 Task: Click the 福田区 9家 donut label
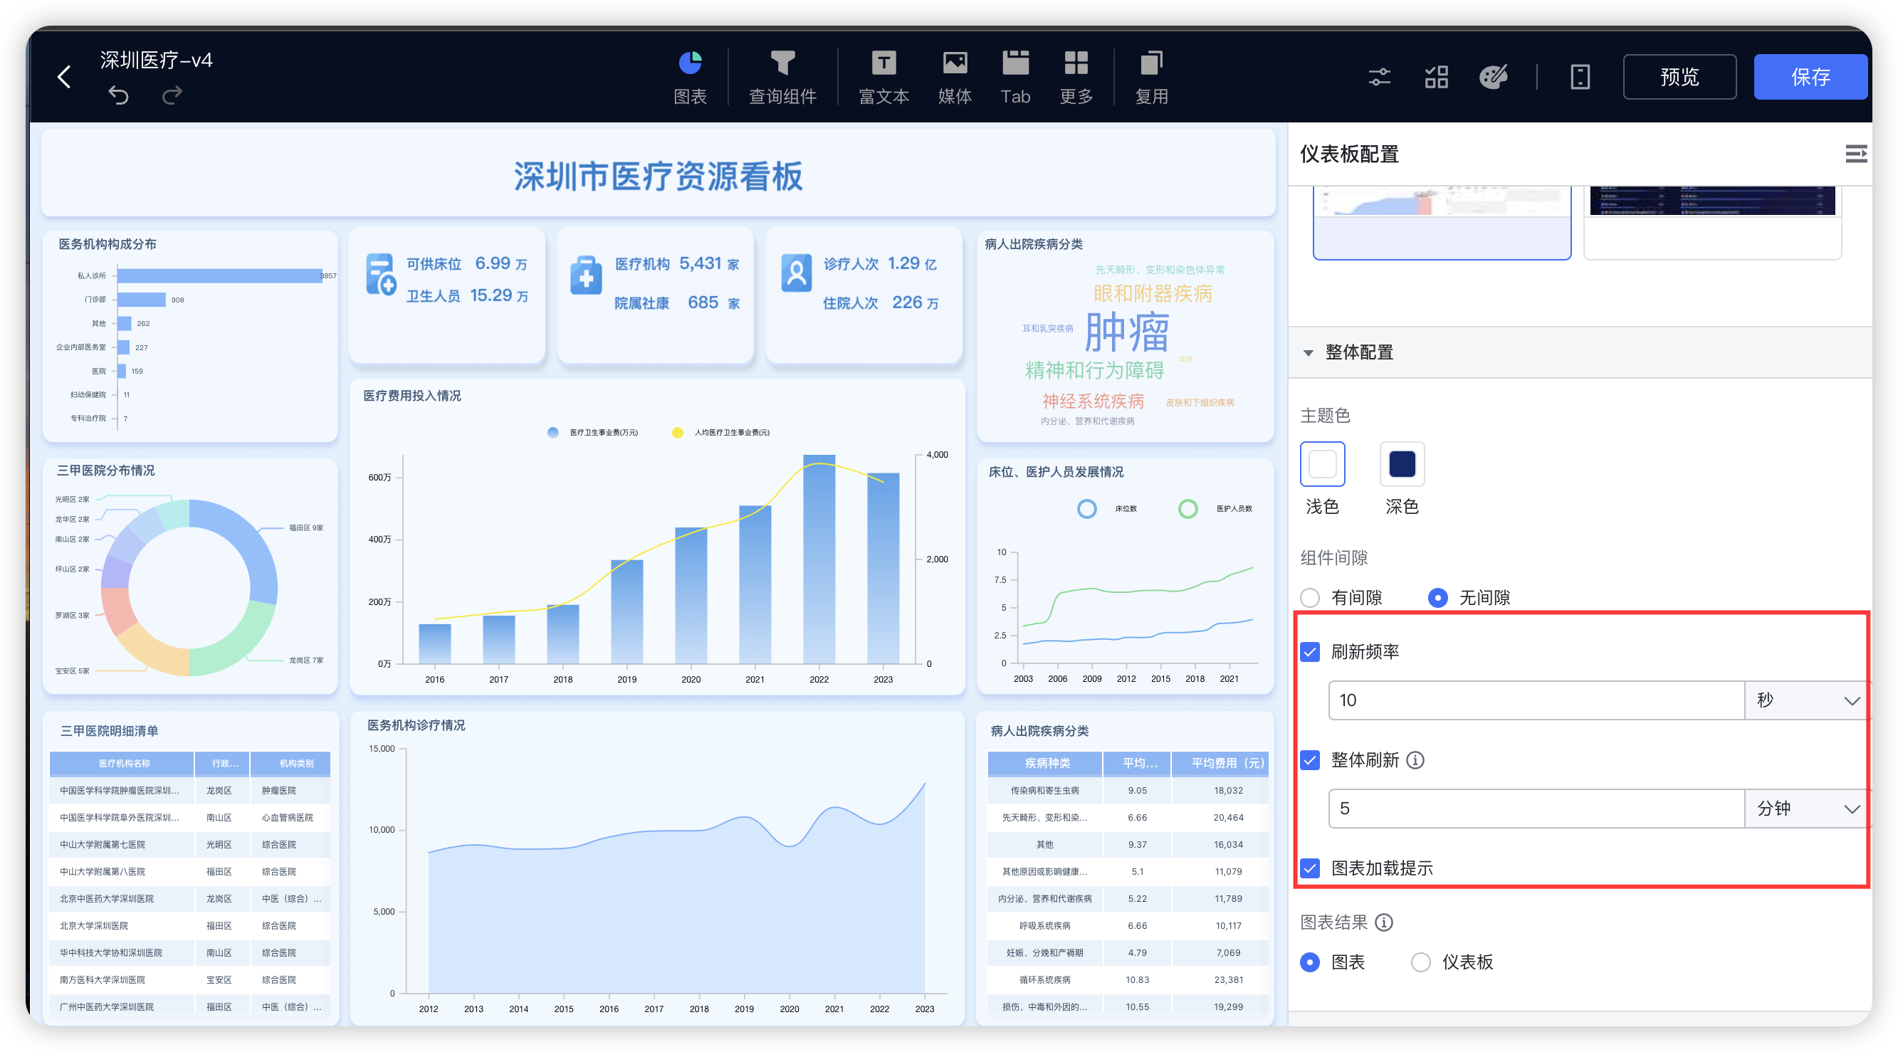(x=305, y=528)
